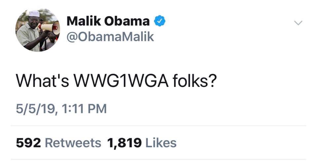Click the blue verified badge
The height and width of the screenshot is (162, 317).
tap(160, 21)
